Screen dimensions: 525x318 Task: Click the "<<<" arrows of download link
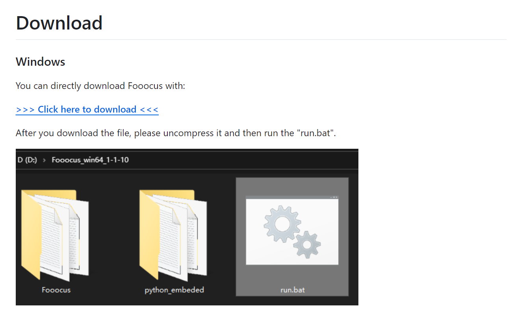(149, 109)
